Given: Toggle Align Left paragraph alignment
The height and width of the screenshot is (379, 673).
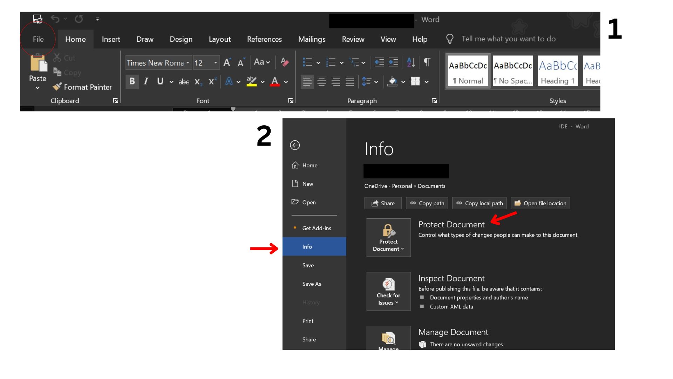Looking at the screenshot, I should tap(307, 81).
